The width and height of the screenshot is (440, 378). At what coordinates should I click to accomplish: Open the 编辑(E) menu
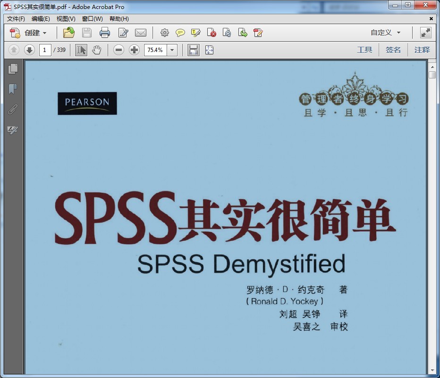[41, 18]
